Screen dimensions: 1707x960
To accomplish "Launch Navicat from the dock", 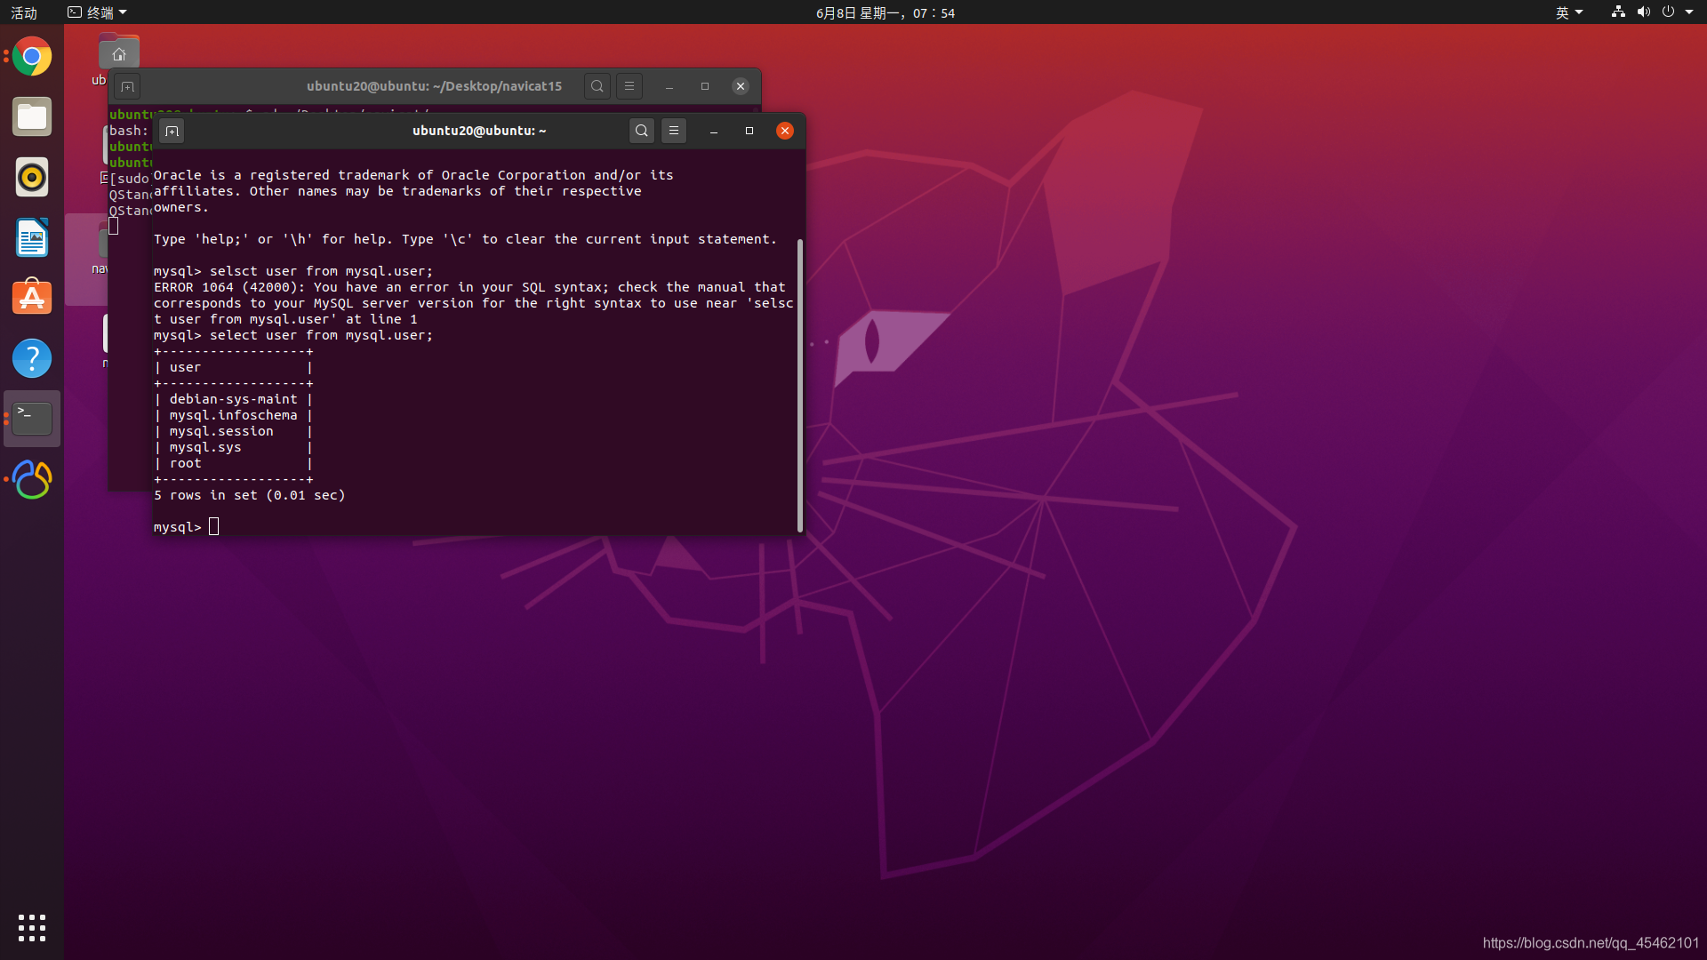I will pos(32,479).
